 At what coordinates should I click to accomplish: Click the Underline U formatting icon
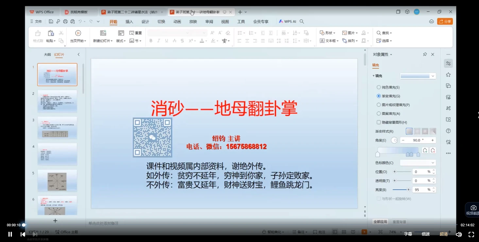(166, 41)
